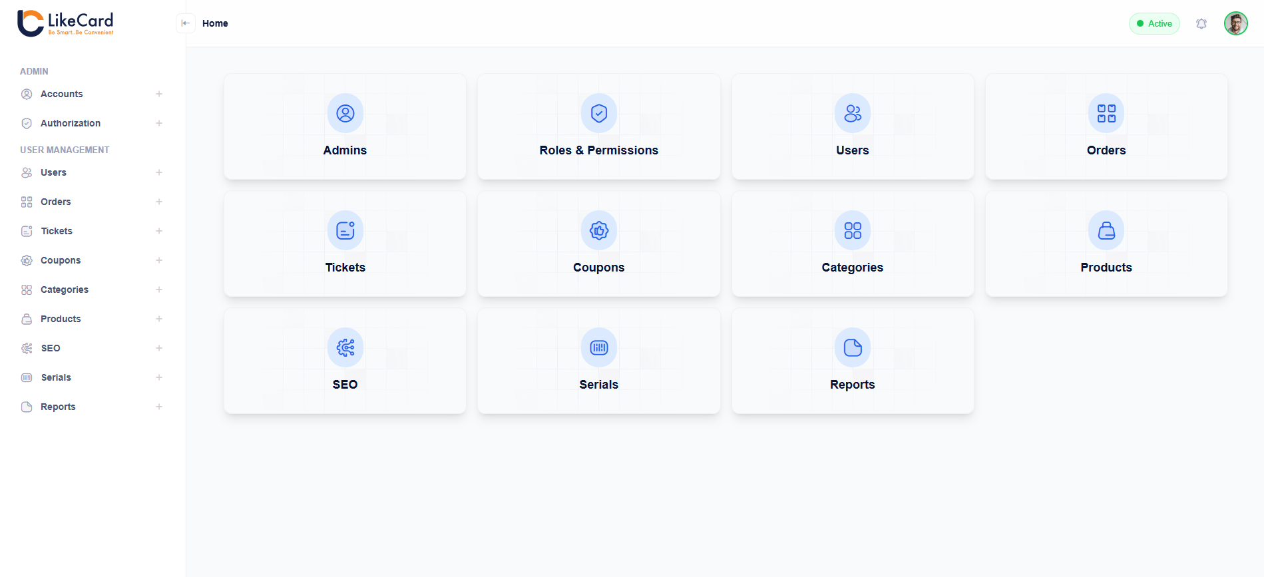This screenshot has width=1264, height=577.
Task: Click the Reports sidebar icon
Action: tap(27, 407)
